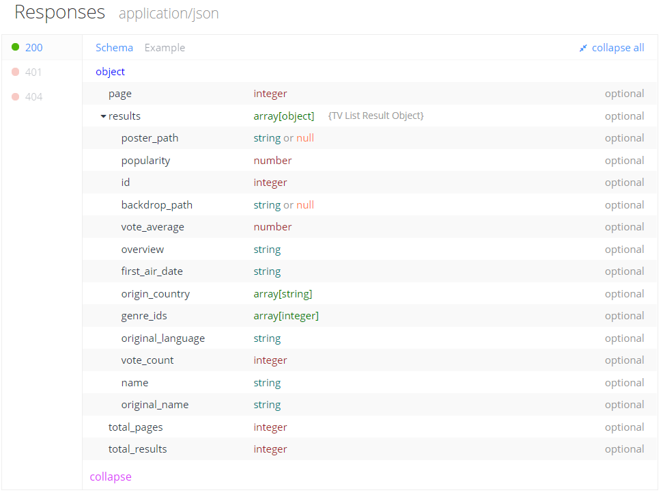Viewport: 663px width, 495px height.
Task: Click the optional label of total_results row
Action: [624, 449]
